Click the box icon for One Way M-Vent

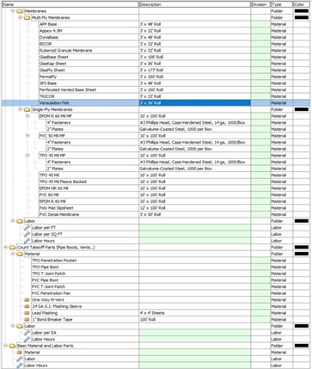pyautogui.click(x=27, y=300)
